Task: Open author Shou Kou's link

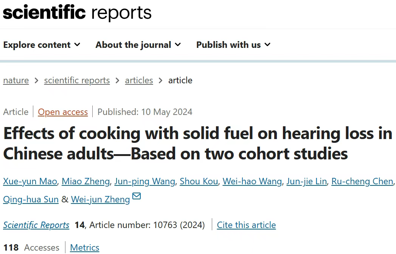Action: [199, 181]
